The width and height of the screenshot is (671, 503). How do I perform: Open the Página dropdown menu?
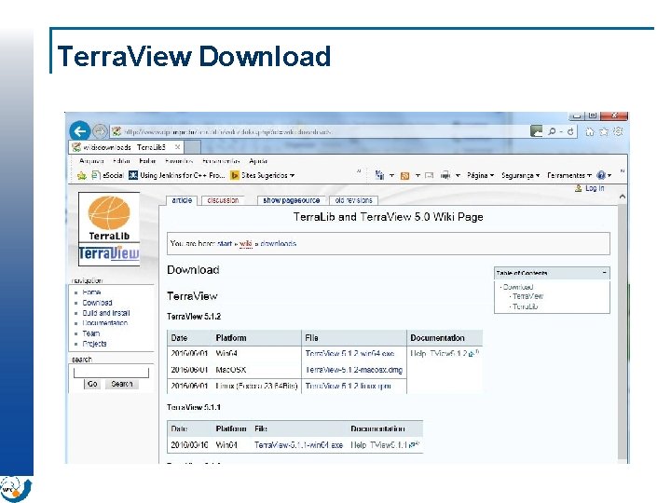tap(481, 175)
